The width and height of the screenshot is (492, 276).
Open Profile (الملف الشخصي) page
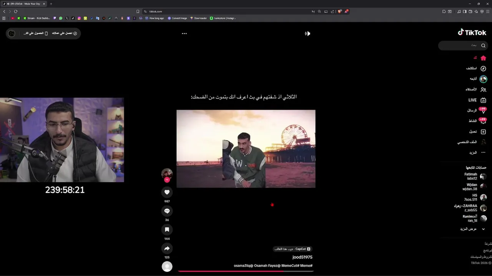coord(472,142)
